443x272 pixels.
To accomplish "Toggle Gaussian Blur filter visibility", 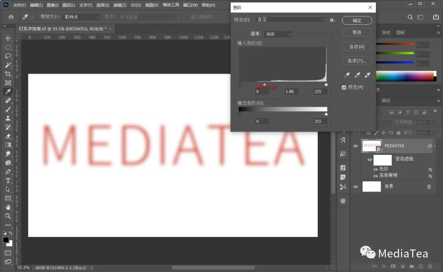I will tap(375, 176).
